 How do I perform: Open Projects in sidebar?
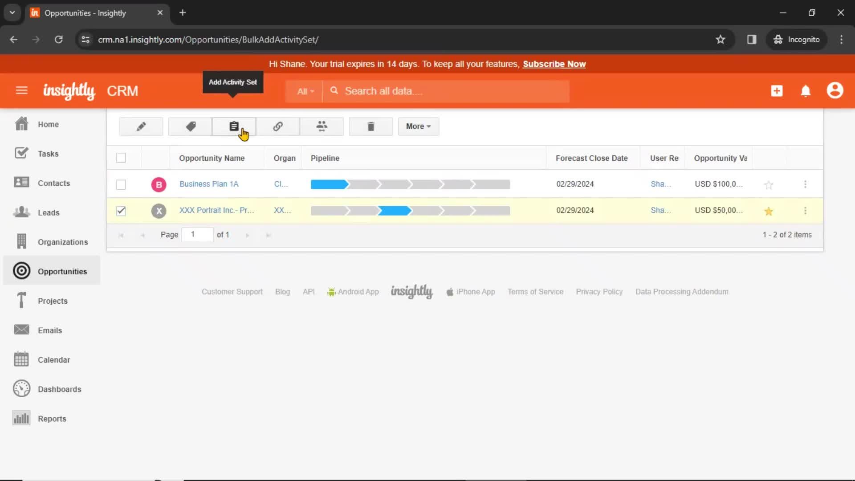[x=52, y=301]
